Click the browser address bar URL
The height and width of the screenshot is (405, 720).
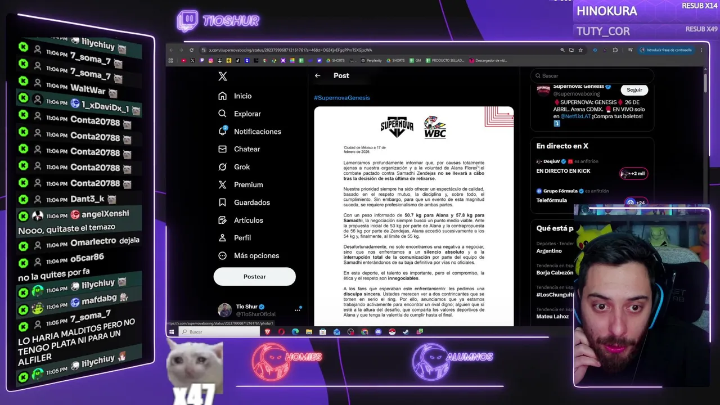290,50
